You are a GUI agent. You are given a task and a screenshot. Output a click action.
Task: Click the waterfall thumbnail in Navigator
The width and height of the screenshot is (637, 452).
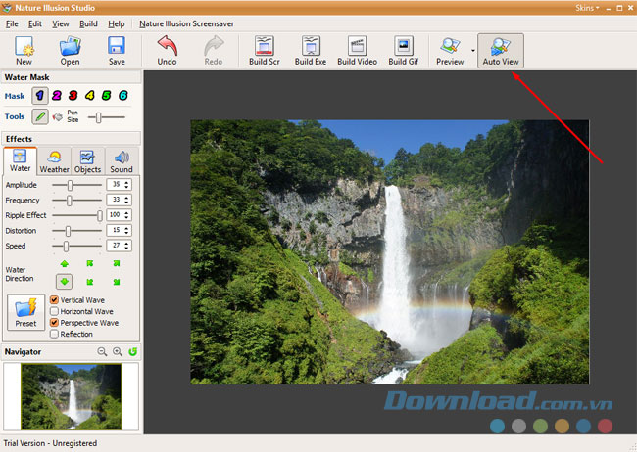coord(71,396)
